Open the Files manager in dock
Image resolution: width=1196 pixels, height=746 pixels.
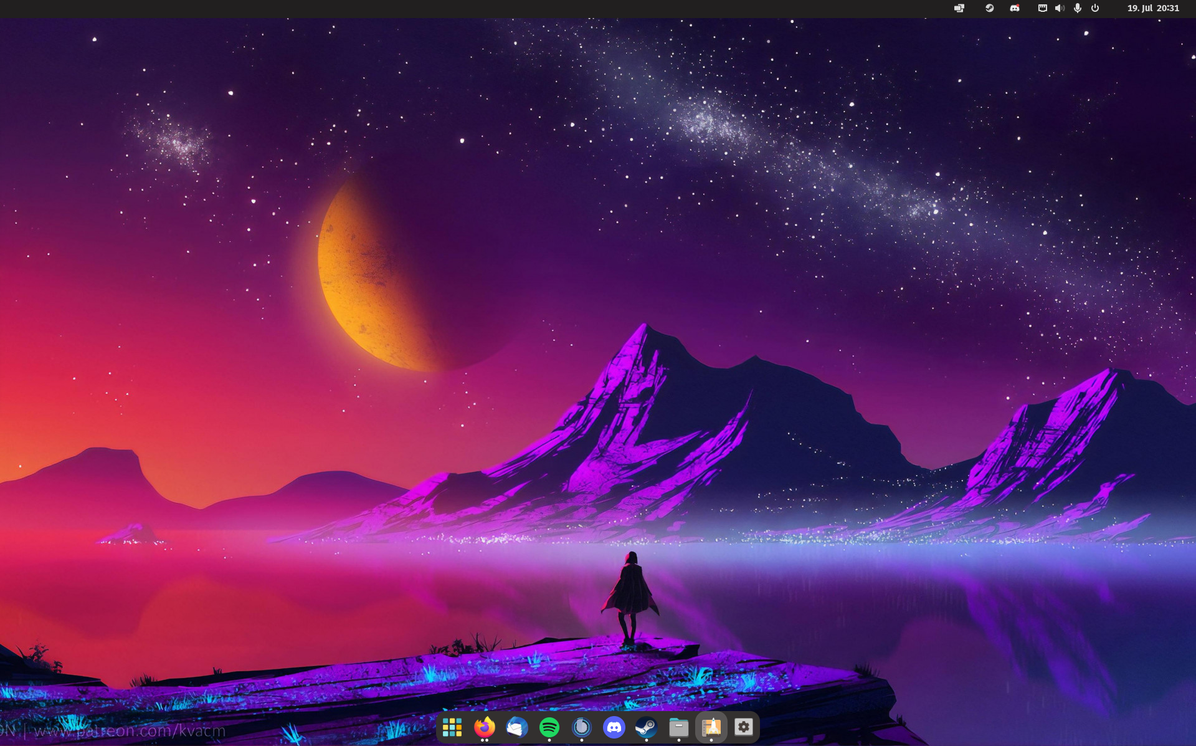(678, 727)
